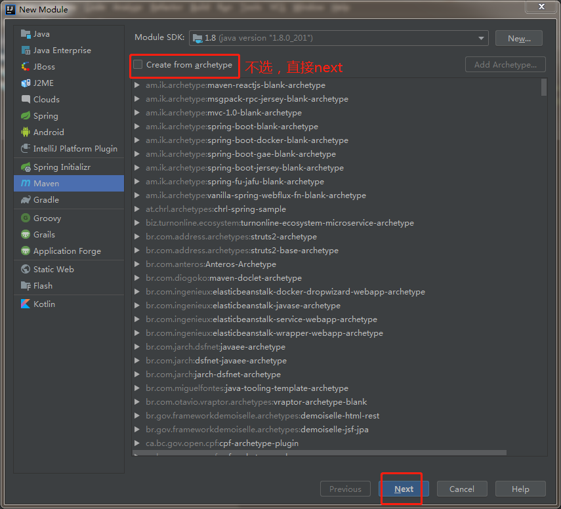Select vraptor-archetype-blank entry
Viewport: 561px width, 509px height.
pos(256,401)
